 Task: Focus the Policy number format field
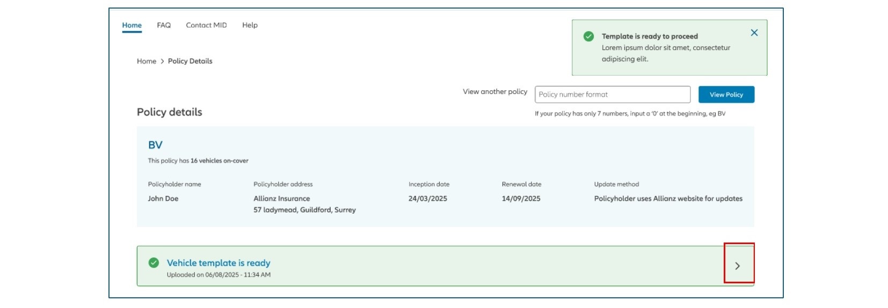point(613,94)
